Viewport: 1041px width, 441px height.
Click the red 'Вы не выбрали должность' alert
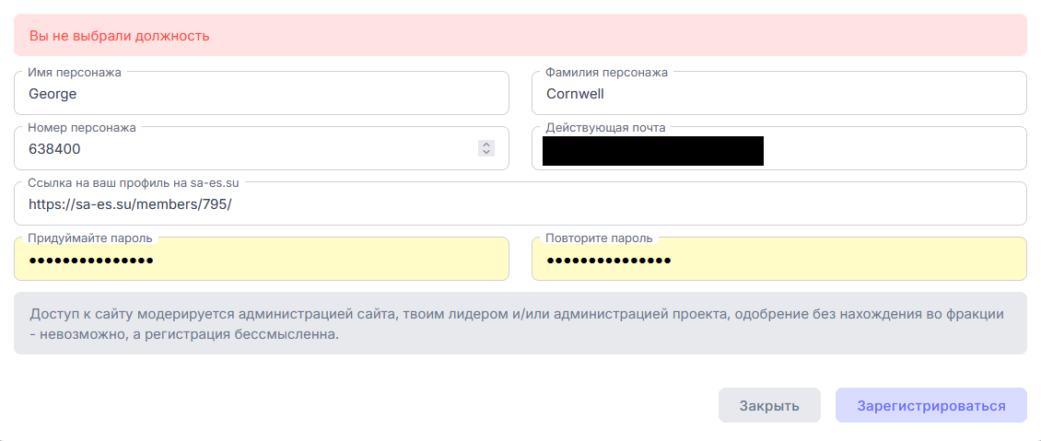coord(520,35)
